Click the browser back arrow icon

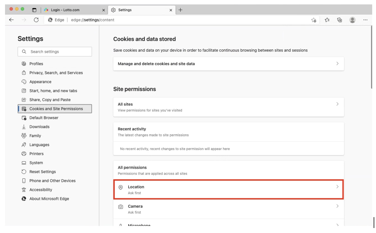[11, 20]
